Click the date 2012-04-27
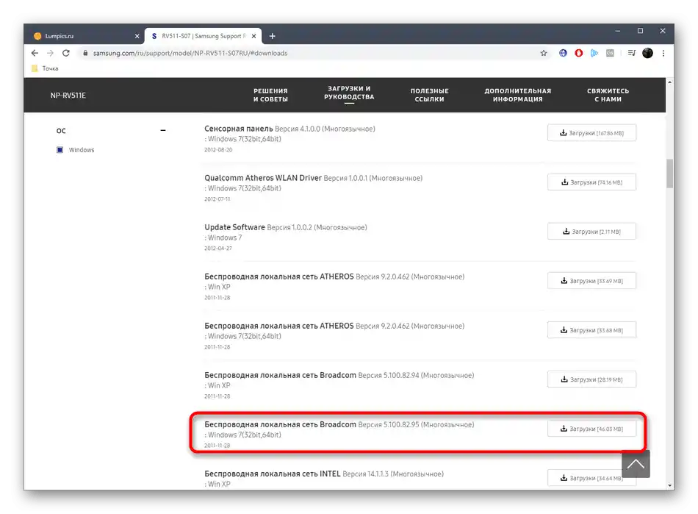The image size is (698, 514). click(218, 248)
